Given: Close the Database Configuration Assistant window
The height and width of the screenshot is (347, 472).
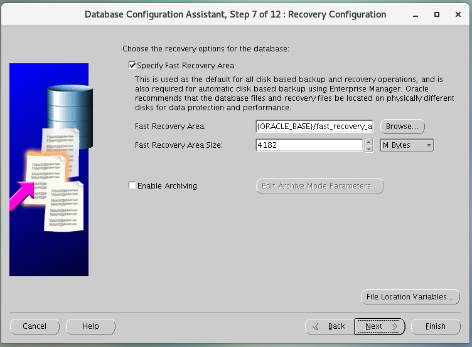Looking at the screenshot, I should 458,14.
